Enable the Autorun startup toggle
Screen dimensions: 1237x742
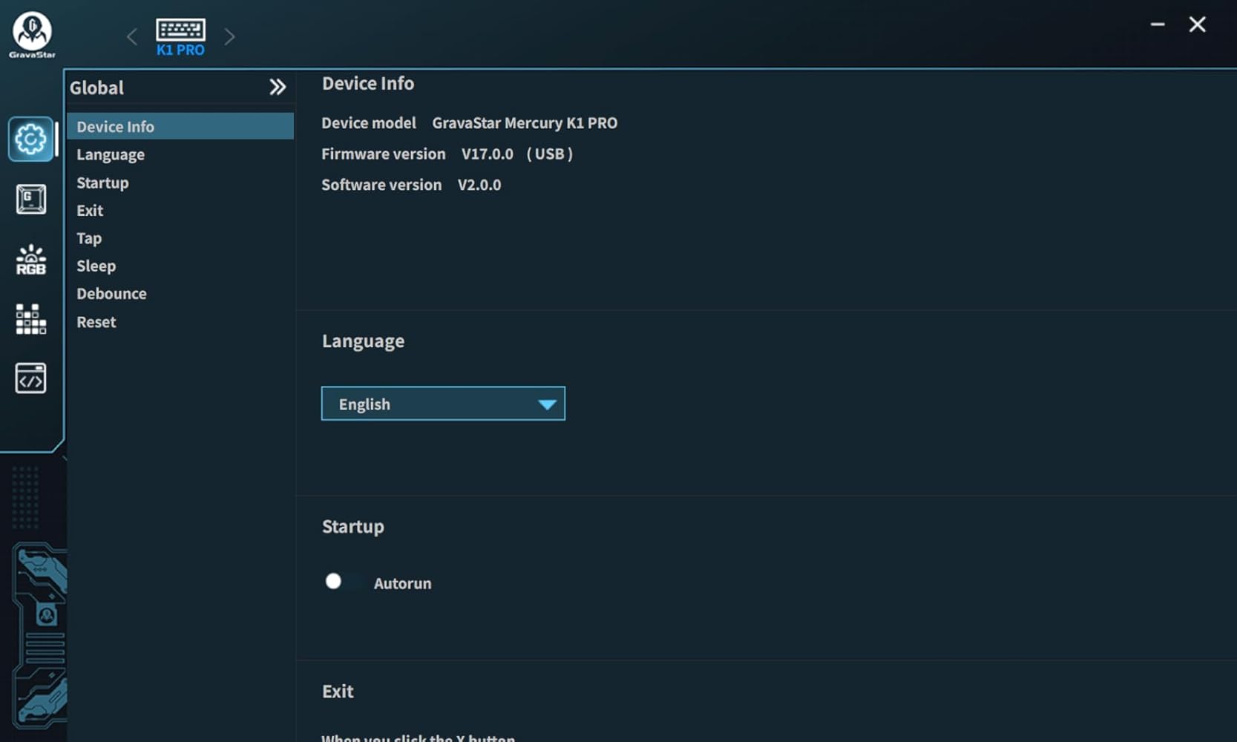point(342,582)
